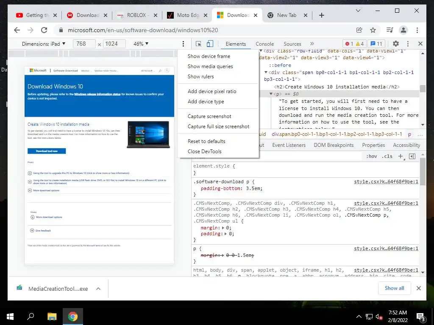Viewport: 434px width, 325px height.
Task: Open File Explorer from taskbar
Action: pyautogui.click(x=52, y=317)
